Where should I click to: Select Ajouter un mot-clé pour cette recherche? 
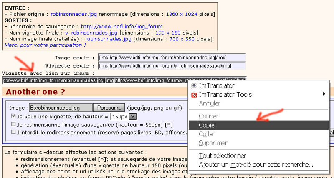click(x=258, y=165)
